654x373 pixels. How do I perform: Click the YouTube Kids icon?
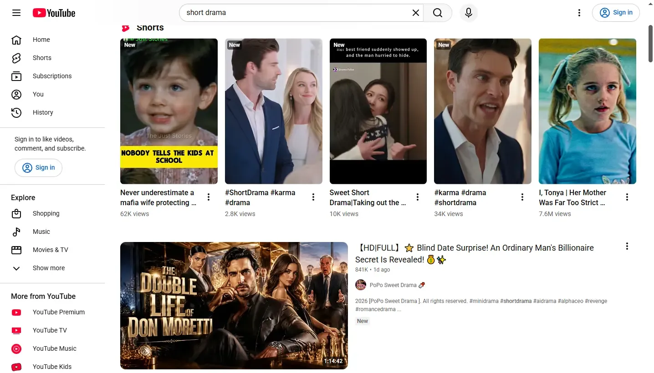coord(16,367)
